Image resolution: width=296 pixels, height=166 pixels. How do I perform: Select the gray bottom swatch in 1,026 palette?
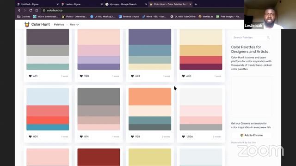(x=201, y=127)
